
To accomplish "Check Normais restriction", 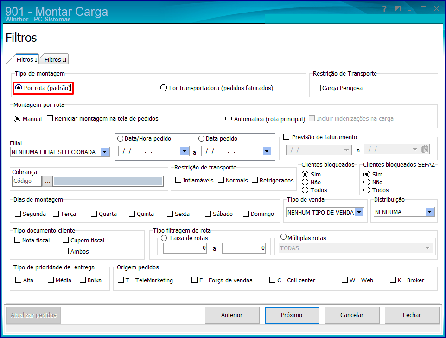I will [221, 180].
